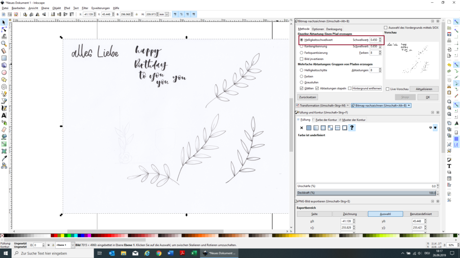The image size is (460, 258).
Task: Choose the Text tool (A icon)
Action: pyautogui.click(x=4, y=115)
